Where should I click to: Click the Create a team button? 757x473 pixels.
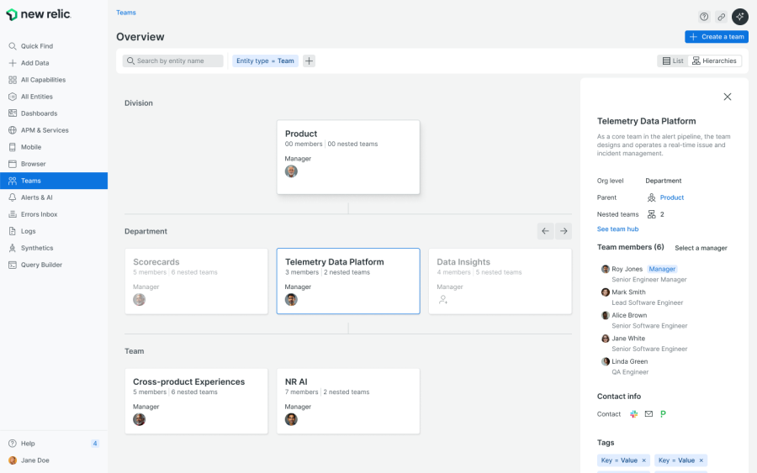pyautogui.click(x=717, y=37)
